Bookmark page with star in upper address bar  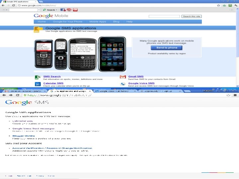[218, 5]
